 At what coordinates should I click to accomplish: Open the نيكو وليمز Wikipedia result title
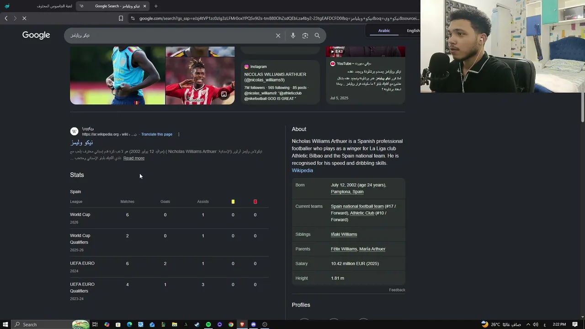coord(81,143)
